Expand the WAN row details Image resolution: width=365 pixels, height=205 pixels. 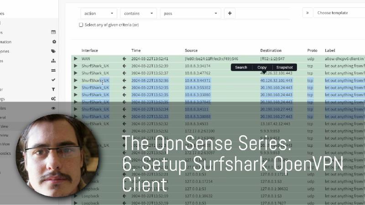click(x=76, y=59)
